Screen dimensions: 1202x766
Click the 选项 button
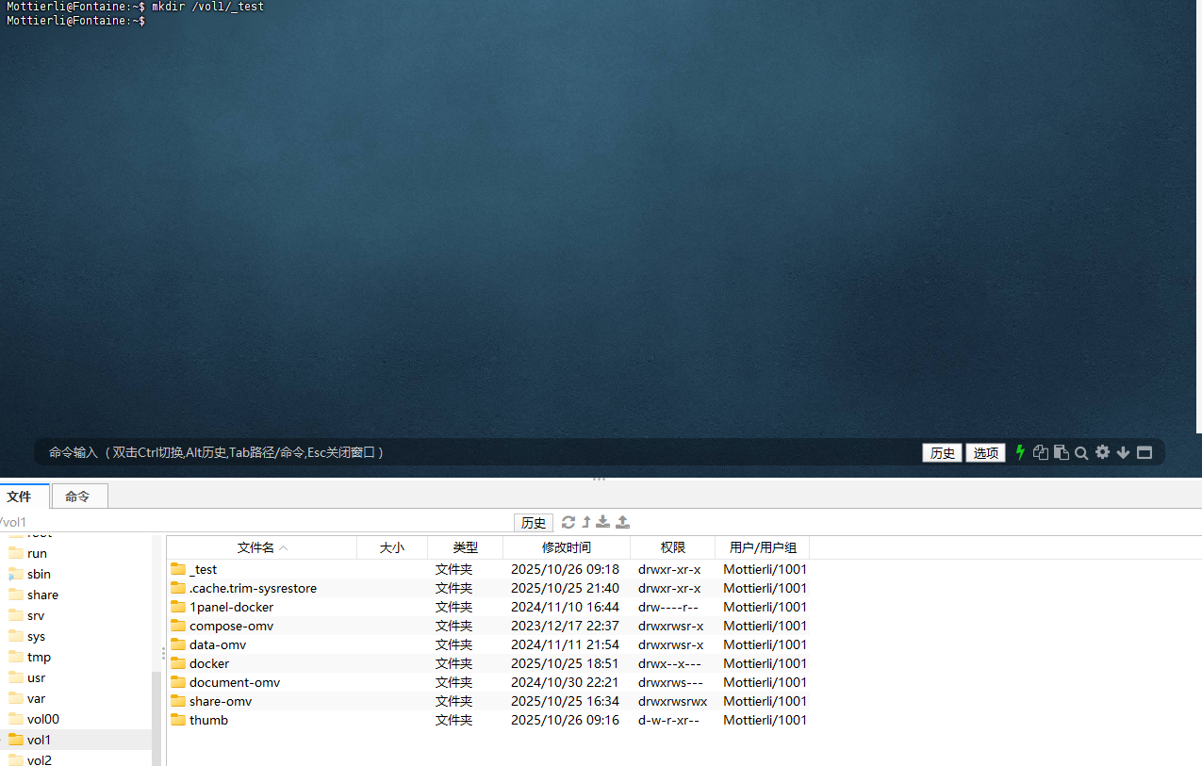(985, 453)
